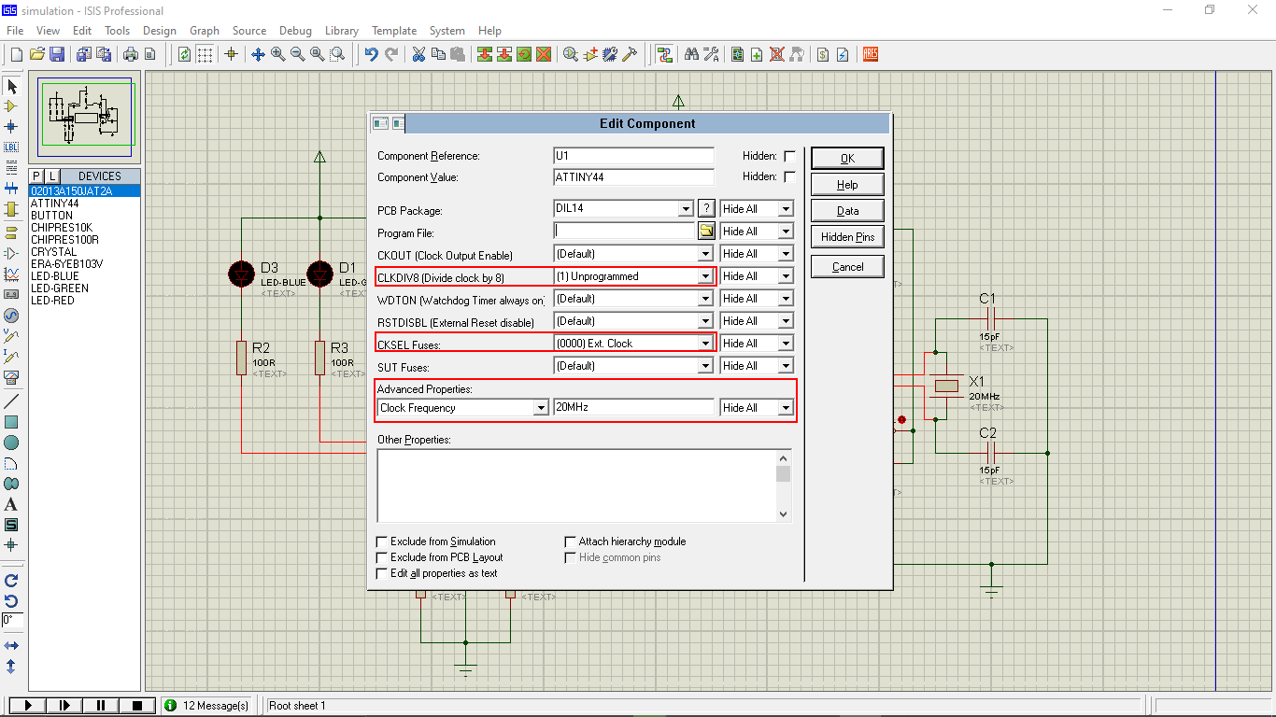Open the Graph menu
Screen dimensions: 1276x717
click(x=205, y=31)
